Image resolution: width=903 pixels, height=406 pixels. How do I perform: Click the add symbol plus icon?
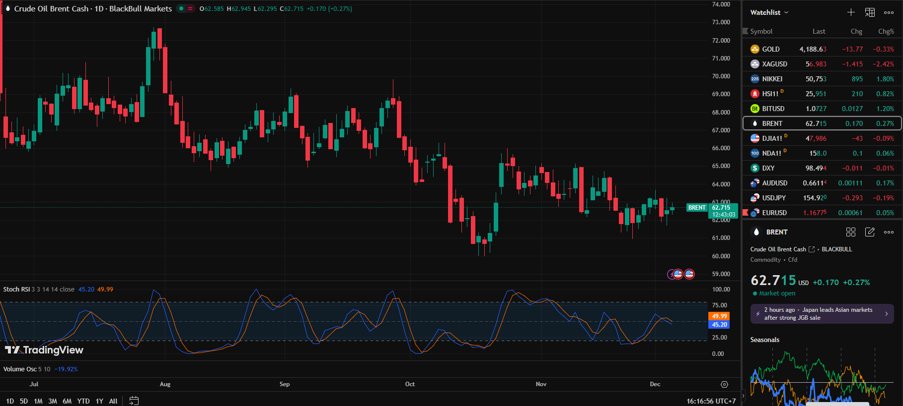pyautogui.click(x=851, y=12)
